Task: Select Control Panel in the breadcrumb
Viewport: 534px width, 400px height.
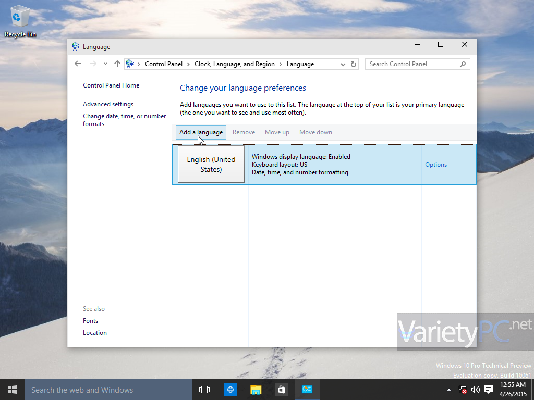Action: point(163,64)
